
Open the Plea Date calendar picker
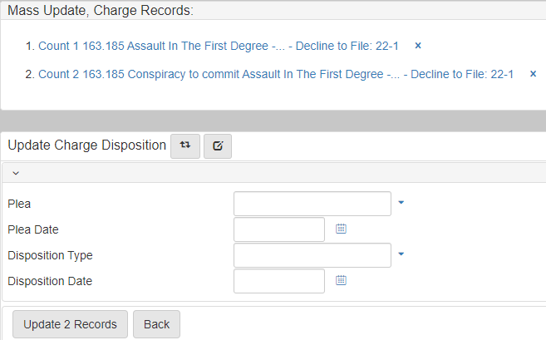[341, 229]
